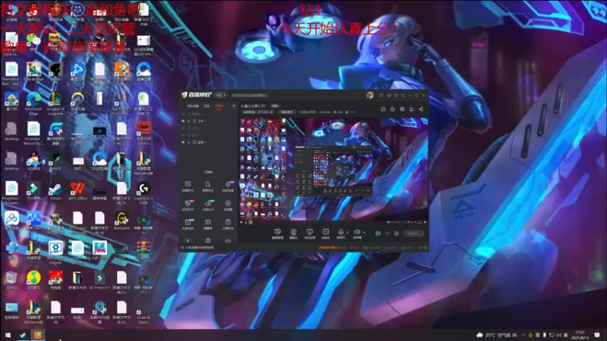
Task: Add a multimedia source (多媒体)
Action: pyautogui.click(x=326, y=233)
